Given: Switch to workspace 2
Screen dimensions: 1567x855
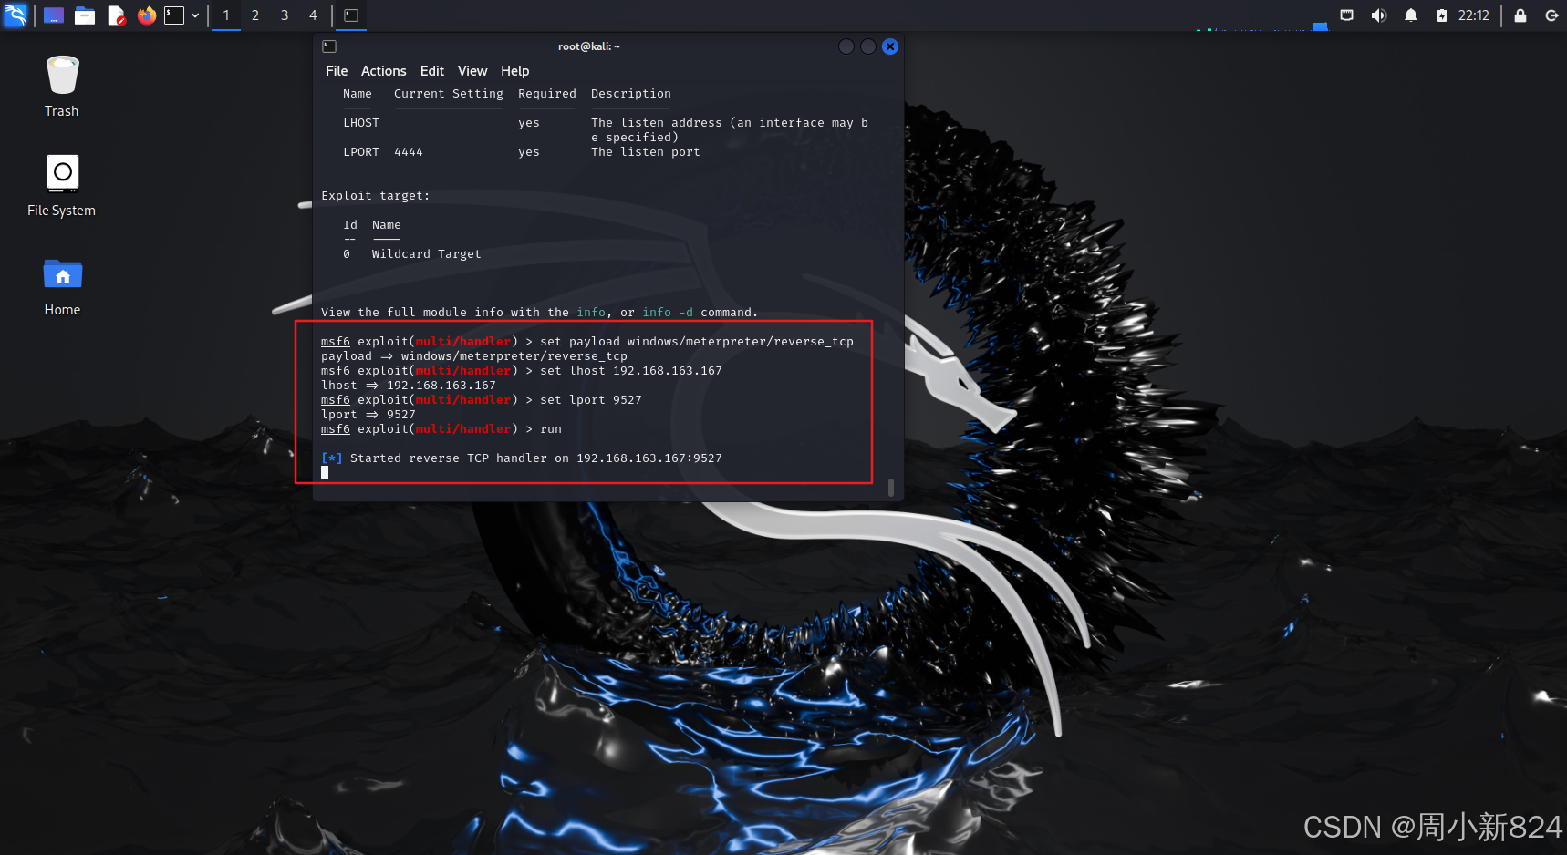Looking at the screenshot, I should [x=255, y=15].
